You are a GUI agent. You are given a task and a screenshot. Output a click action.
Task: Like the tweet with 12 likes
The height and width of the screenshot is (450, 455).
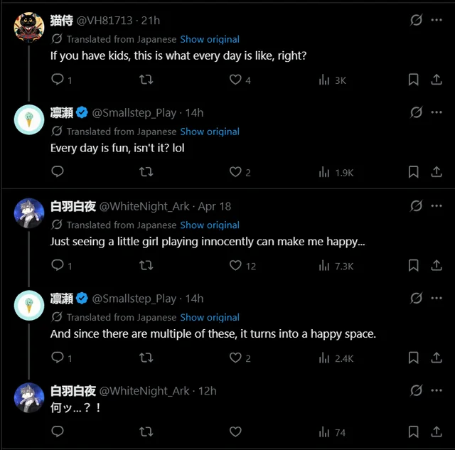pyautogui.click(x=235, y=265)
